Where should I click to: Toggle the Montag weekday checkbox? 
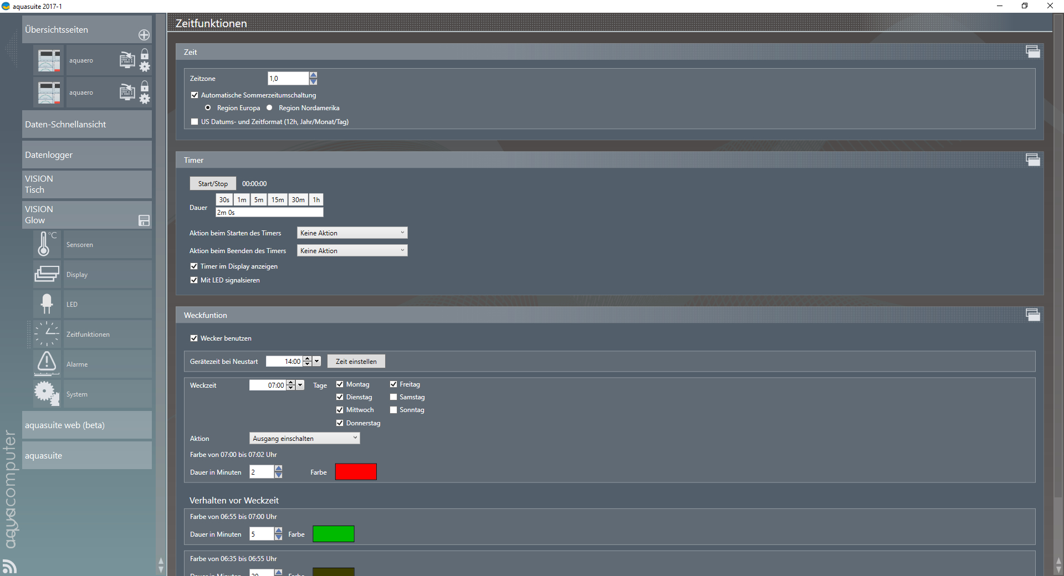(x=340, y=384)
